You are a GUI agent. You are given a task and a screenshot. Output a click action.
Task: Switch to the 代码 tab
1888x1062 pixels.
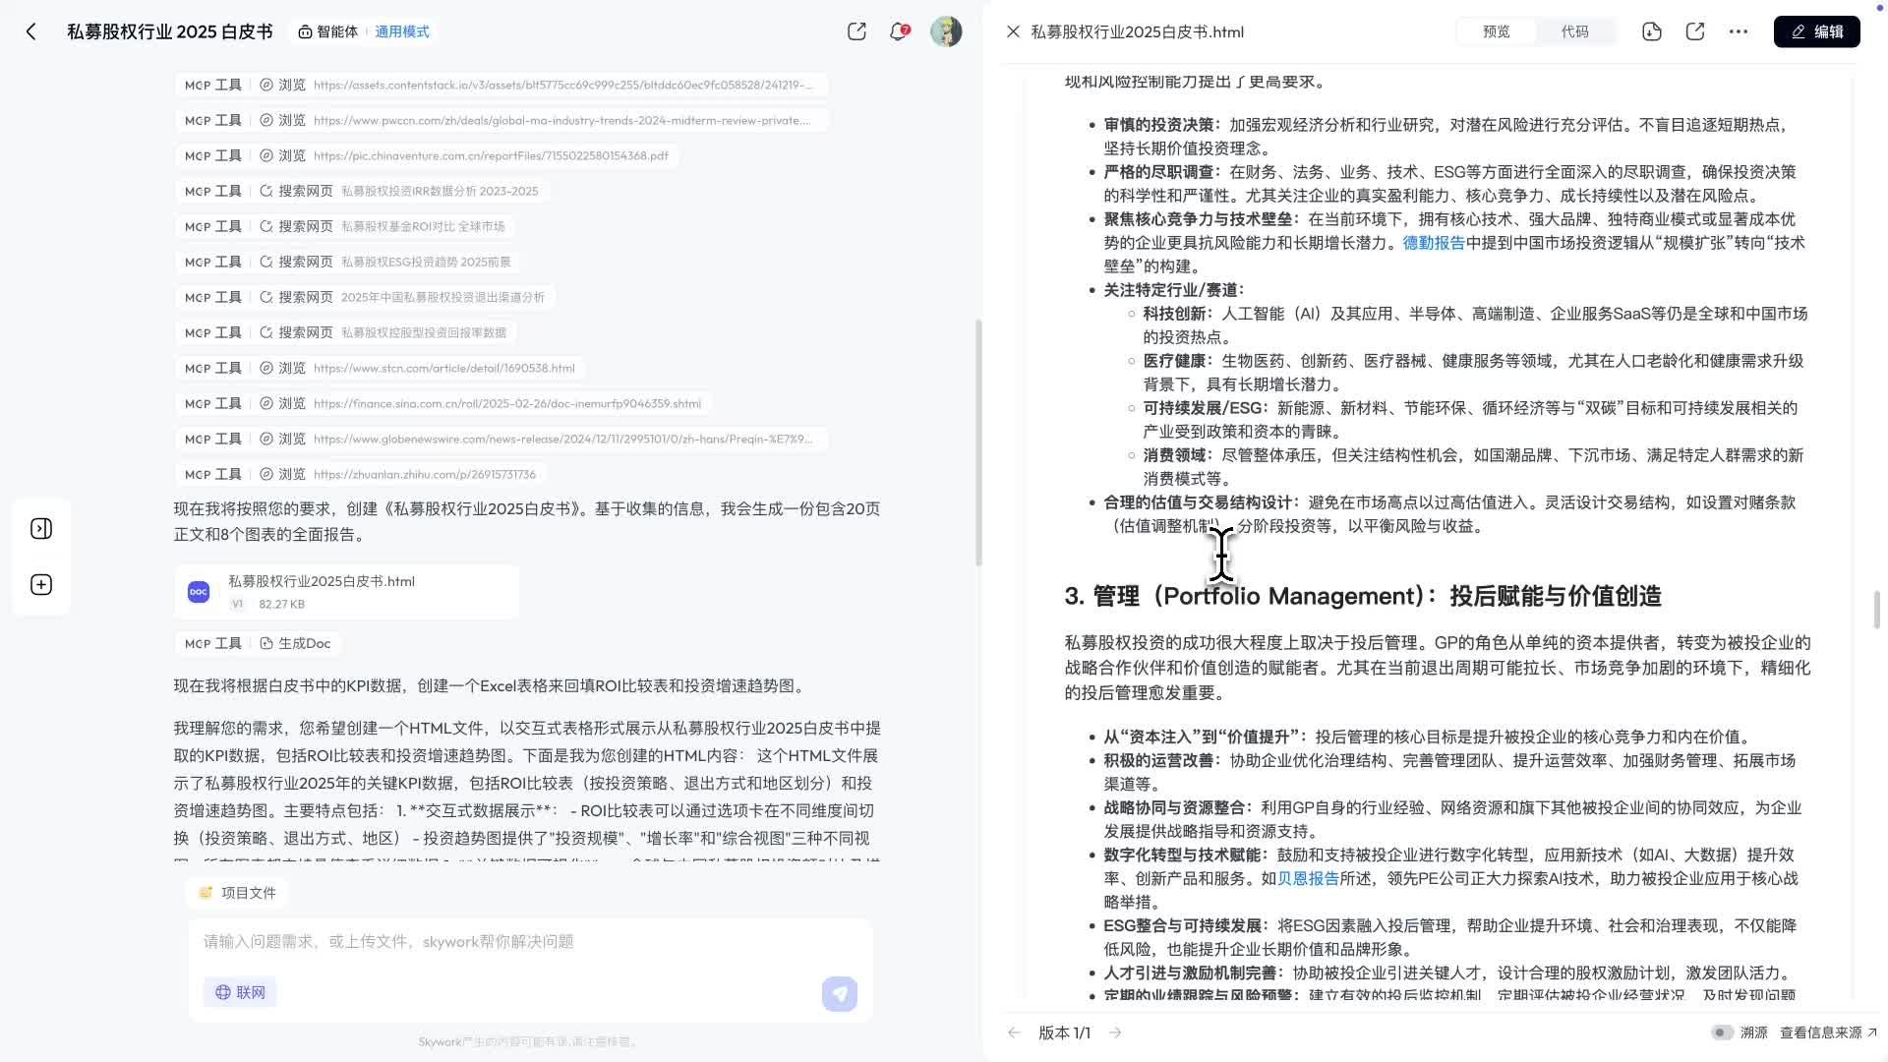coord(1574,31)
